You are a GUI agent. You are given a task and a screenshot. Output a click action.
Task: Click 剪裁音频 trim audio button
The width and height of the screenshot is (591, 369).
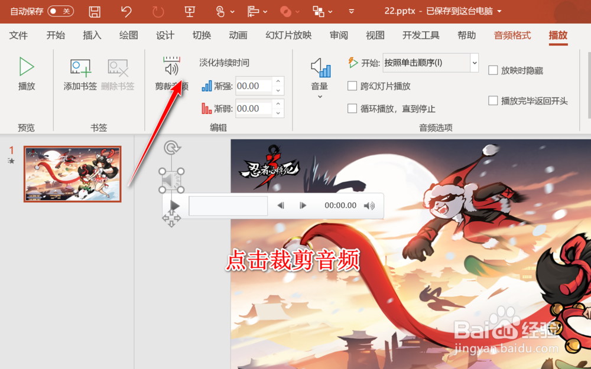pyautogui.click(x=172, y=74)
